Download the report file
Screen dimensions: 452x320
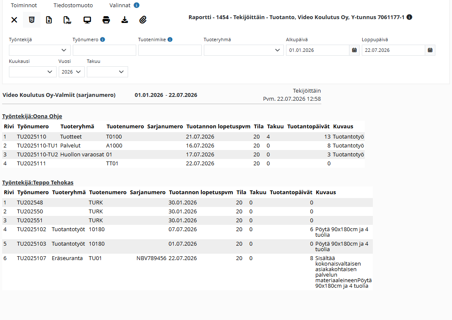125,20
